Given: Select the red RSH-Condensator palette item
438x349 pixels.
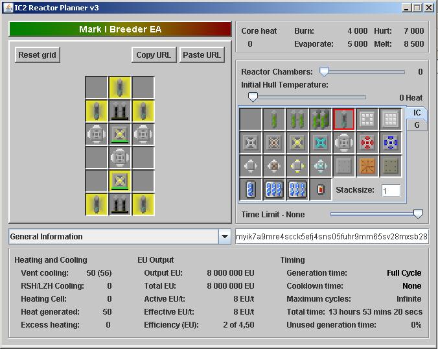Looking at the screenshot, I should click(367, 143).
